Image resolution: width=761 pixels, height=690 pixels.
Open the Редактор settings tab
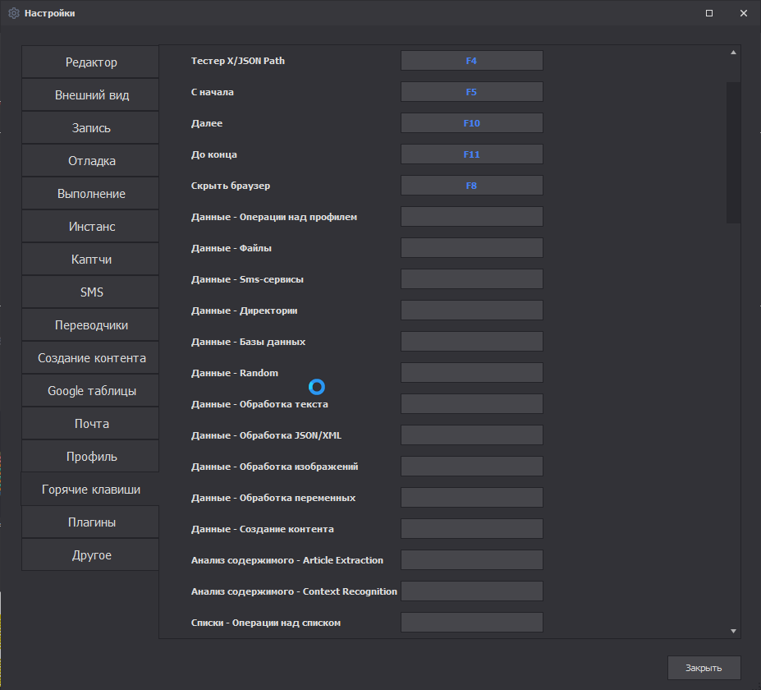(x=90, y=62)
